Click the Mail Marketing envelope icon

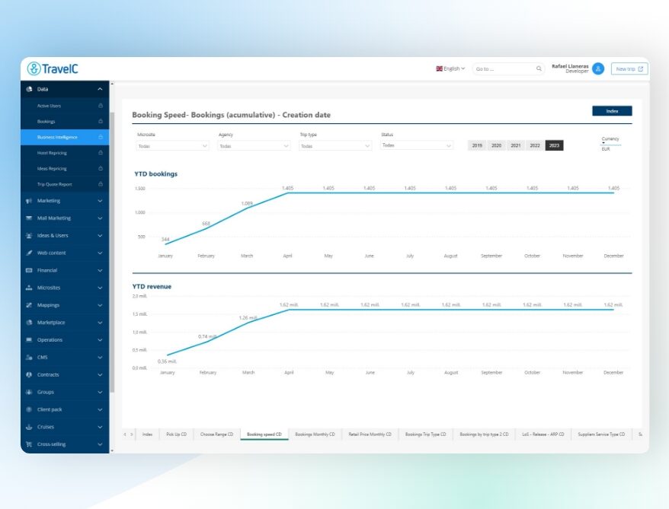tap(29, 218)
